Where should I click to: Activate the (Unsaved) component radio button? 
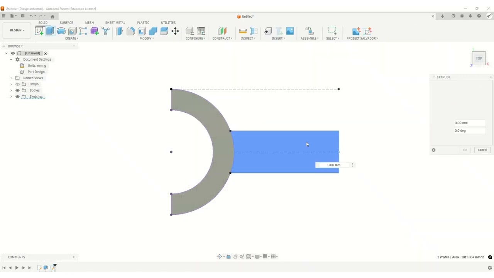pyautogui.click(x=46, y=53)
